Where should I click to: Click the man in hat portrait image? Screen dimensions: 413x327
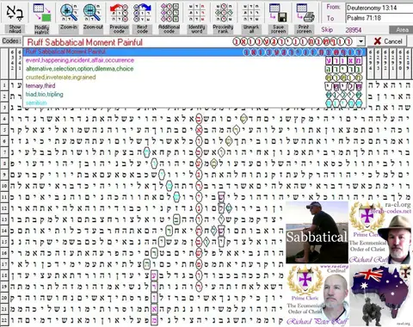(x=381, y=232)
